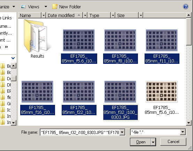Select the 'Be' folder in tree
The image size is (193, 151).
6,66
